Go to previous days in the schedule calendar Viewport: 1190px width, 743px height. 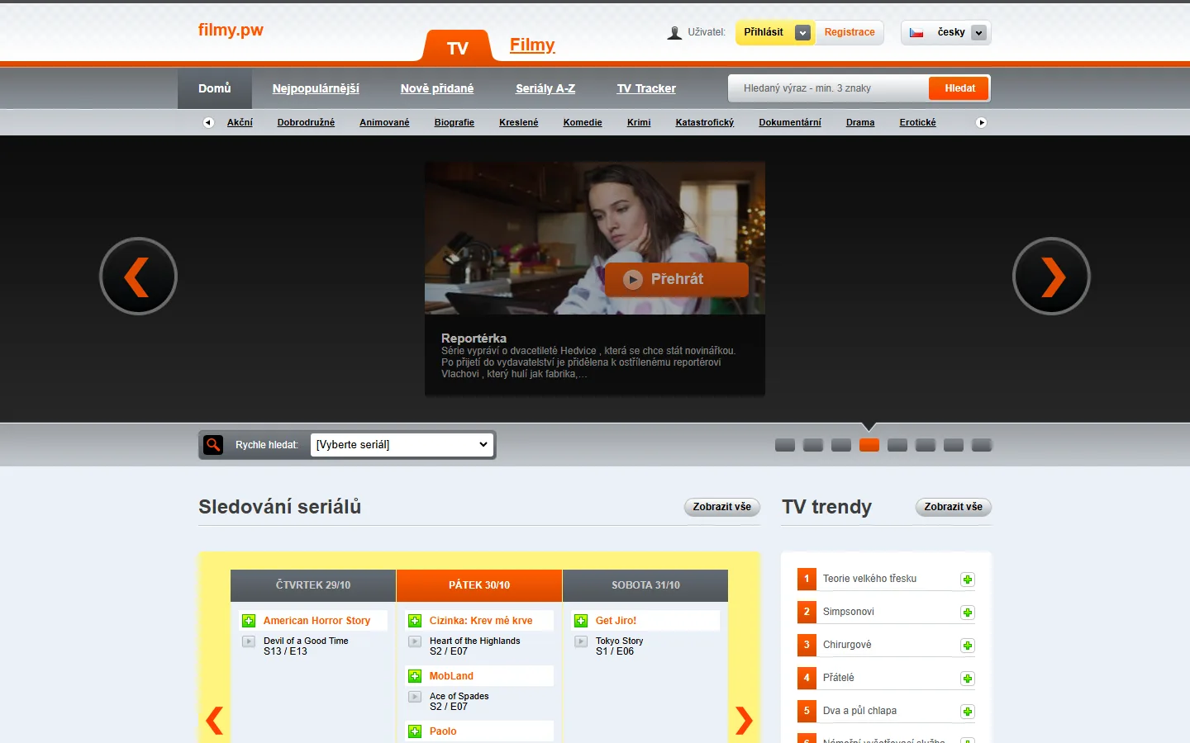215,721
